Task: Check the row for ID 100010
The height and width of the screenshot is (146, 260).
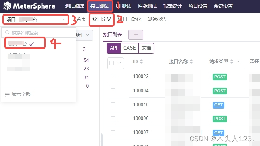Action: [x=113, y=105]
